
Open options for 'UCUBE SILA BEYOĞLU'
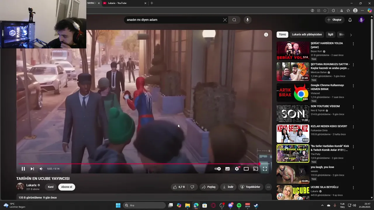pos(353,188)
